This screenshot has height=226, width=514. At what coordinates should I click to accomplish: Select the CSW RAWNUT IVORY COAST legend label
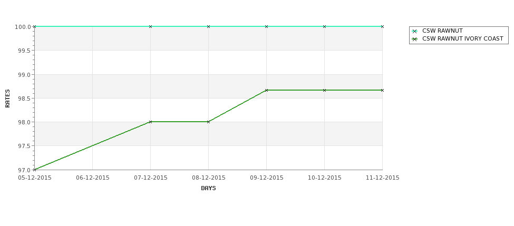(x=462, y=38)
